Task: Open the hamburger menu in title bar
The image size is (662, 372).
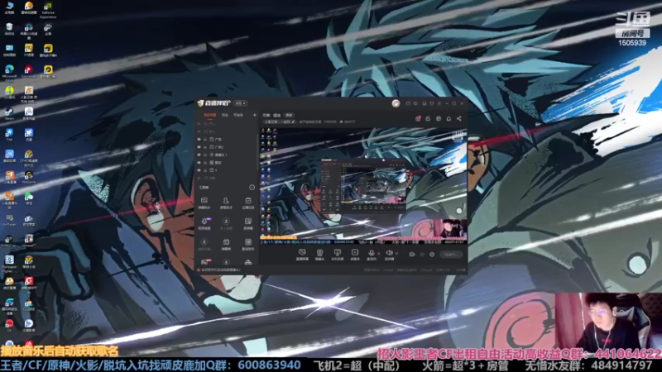Action: click(x=439, y=103)
